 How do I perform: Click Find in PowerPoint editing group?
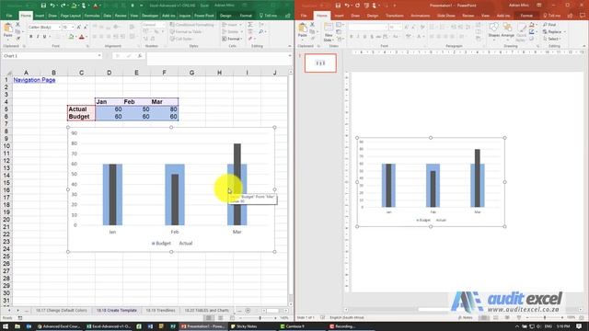[x=549, y=25]
